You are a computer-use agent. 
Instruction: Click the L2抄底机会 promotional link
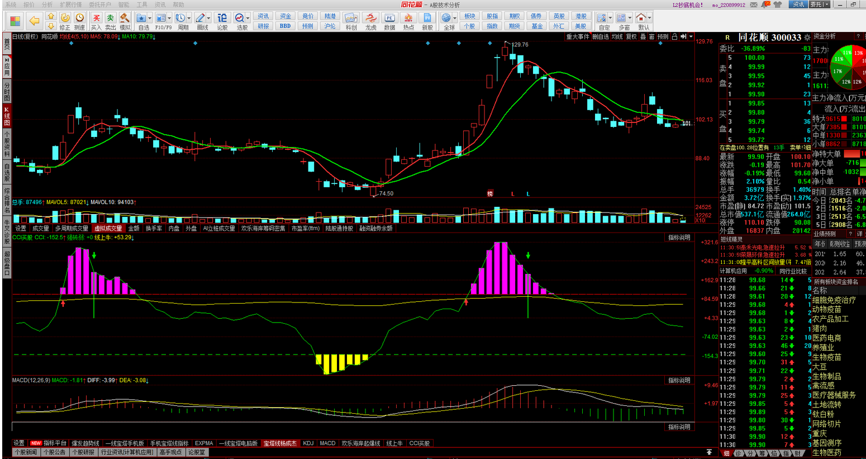[x=688, y=4]
